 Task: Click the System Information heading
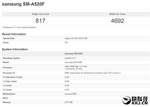[x=15, y=49]
